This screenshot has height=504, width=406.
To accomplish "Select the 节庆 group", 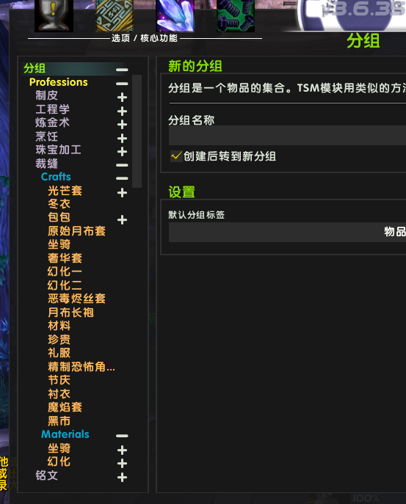I will [x=59, y=380].
